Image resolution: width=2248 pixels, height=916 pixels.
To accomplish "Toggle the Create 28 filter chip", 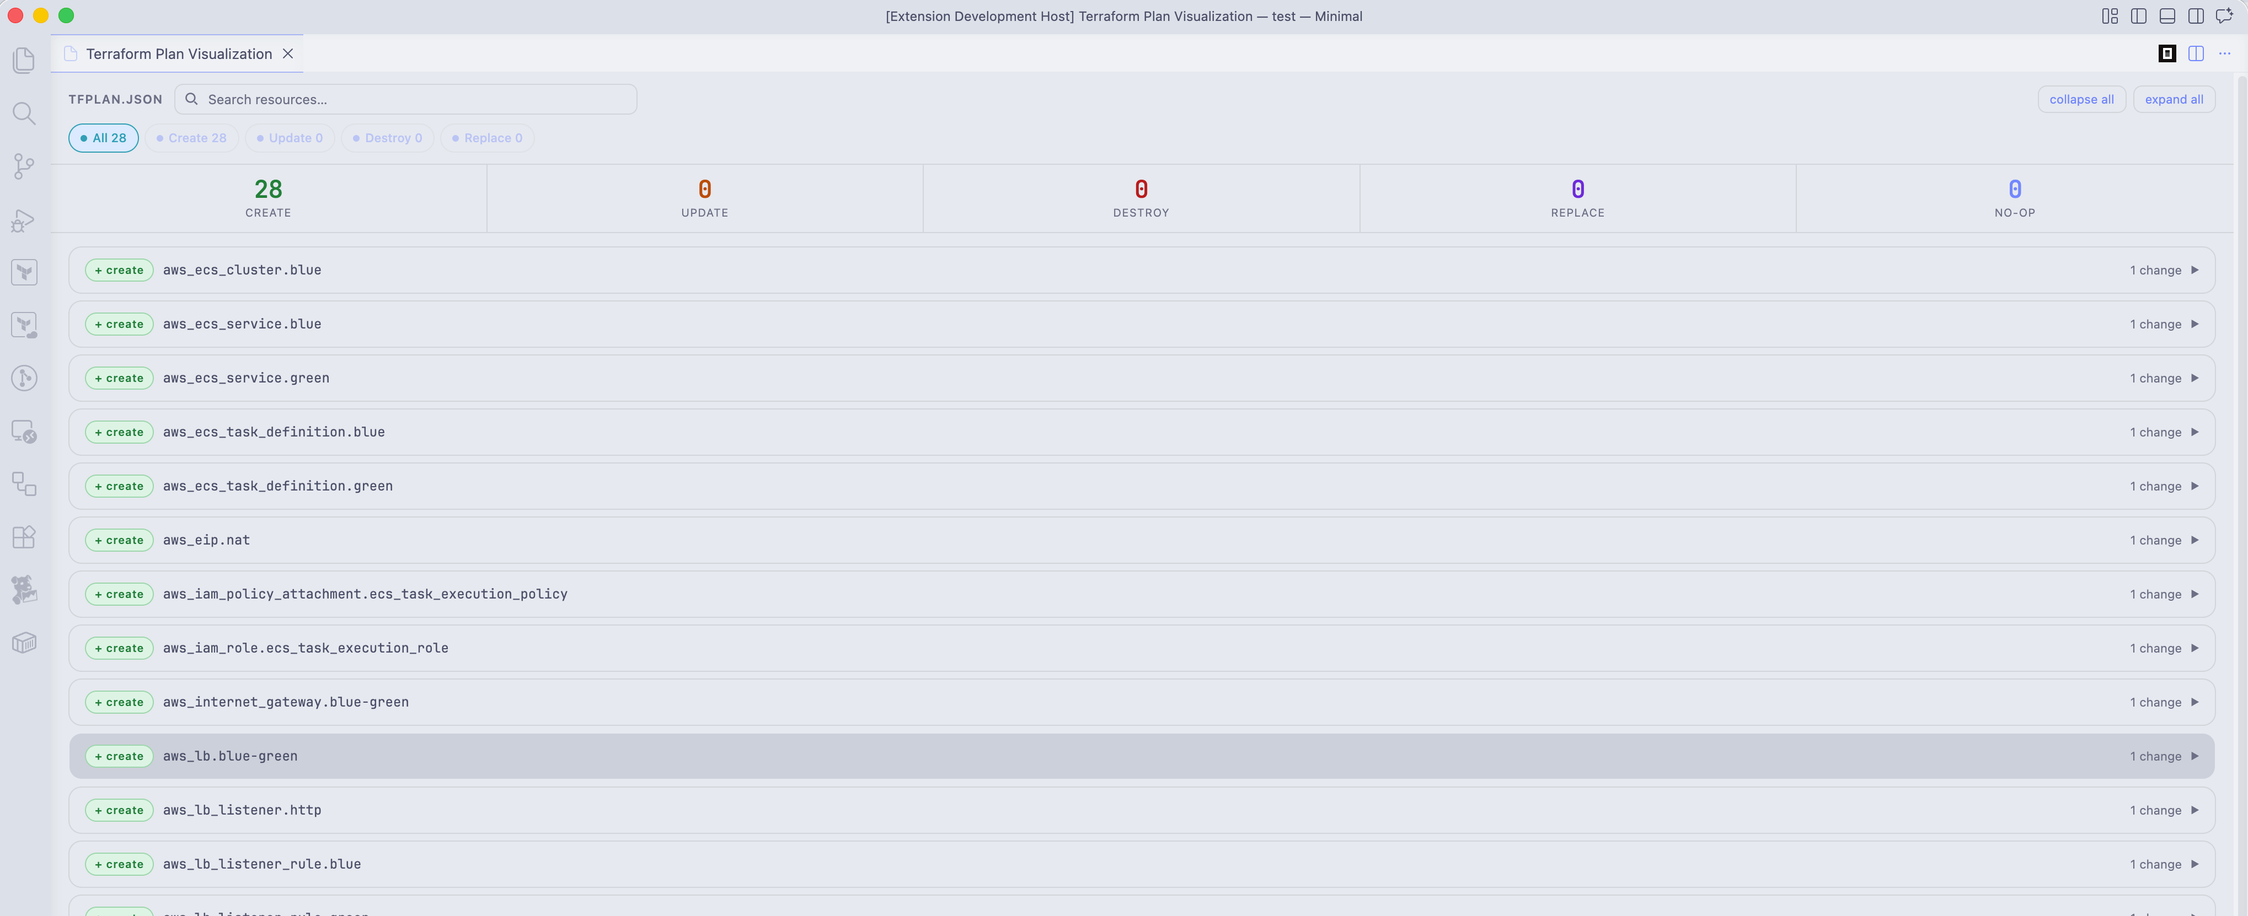I will coord(191,138).
